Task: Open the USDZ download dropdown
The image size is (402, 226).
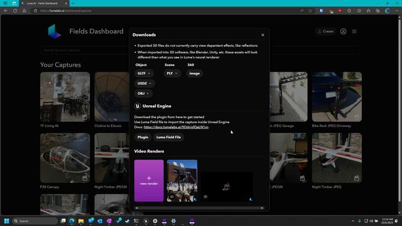Action: click(144, 83)
